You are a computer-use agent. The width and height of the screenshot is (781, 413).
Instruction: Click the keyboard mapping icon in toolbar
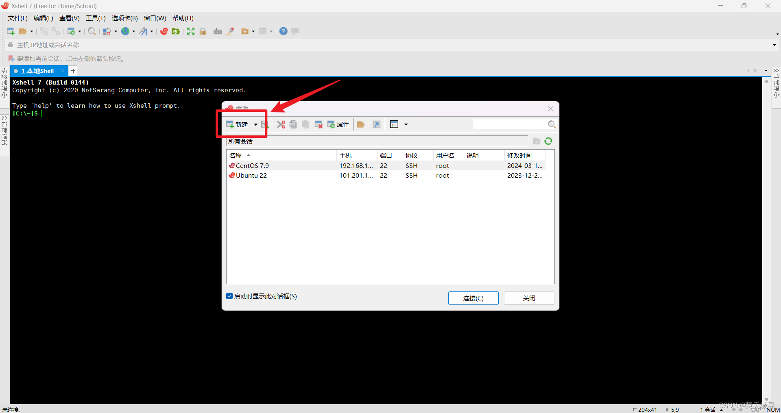[x=218, y=31]
